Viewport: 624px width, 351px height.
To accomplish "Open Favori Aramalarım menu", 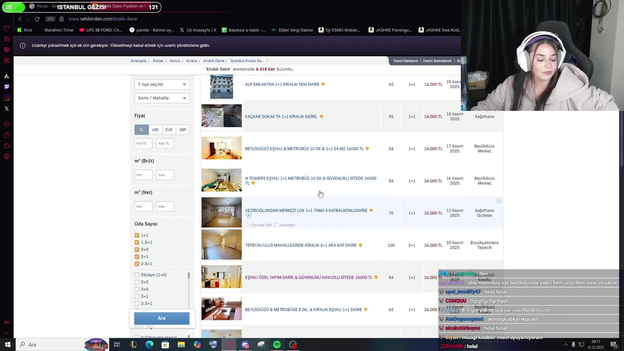I will tap(437, 61).
